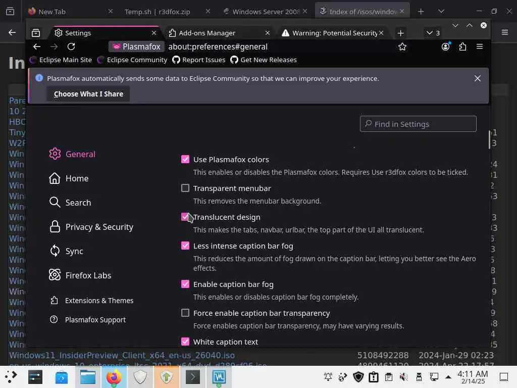
Task: Open Plasmafox Support link
Action: click(88, 320)
